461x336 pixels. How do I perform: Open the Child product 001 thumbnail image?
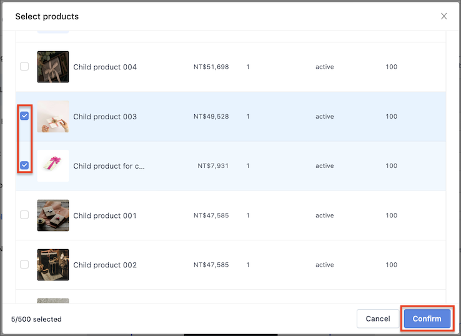(x=53, y=215)
